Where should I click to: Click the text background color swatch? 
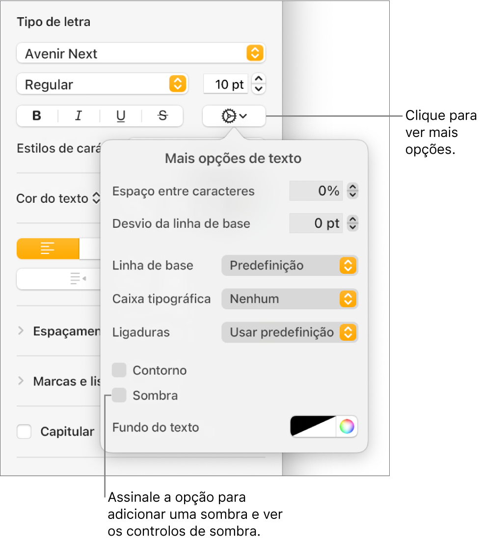pyautogui.click(x=313, y=427)
